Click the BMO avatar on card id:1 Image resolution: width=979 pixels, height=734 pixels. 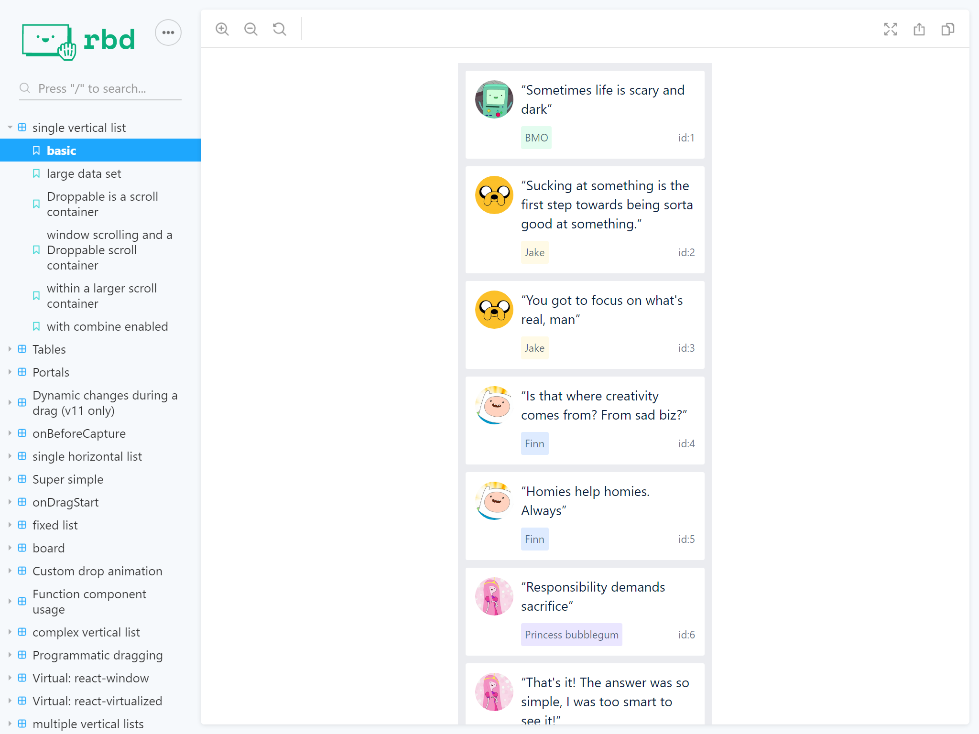(494, 99)
